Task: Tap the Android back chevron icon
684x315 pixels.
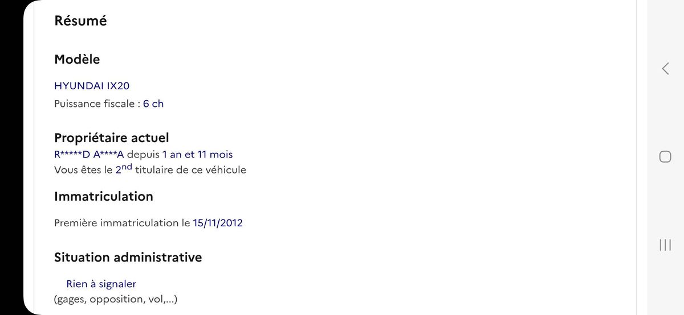Action: [x=665, y=69]
